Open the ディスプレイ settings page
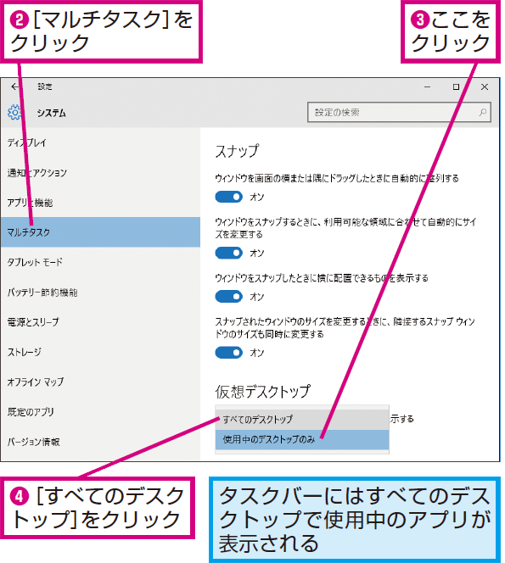The height and width of the screenshot is (563, 505). point(100,142)
